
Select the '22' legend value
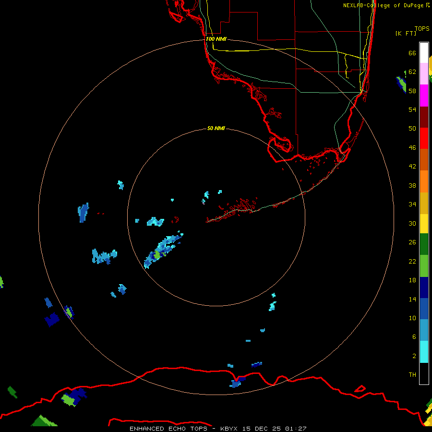[412, 261]
